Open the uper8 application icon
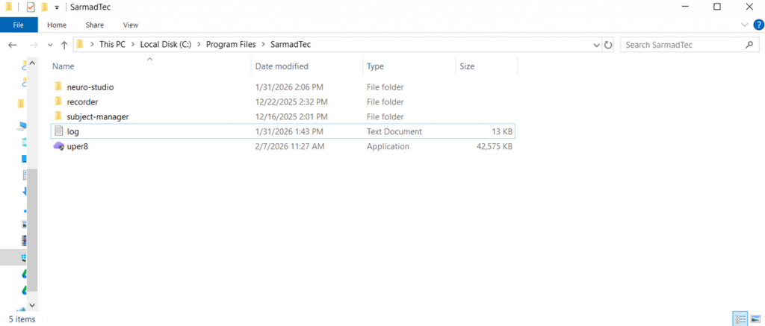The height and width of the screenshot is (326, 765). coord(58,146)
